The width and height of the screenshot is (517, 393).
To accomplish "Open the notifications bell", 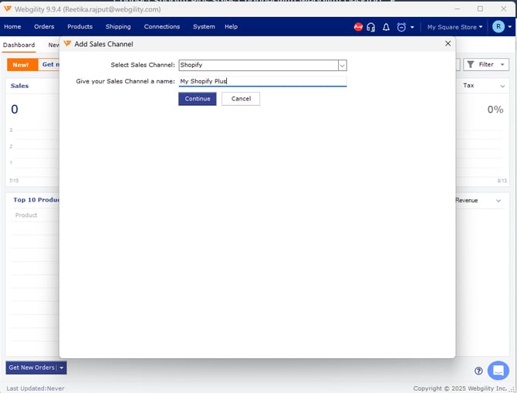I will tap(386, 27).
